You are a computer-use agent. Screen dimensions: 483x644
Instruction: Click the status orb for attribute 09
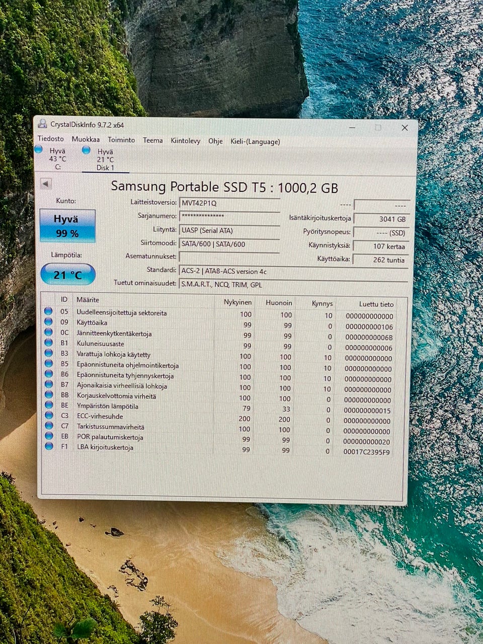coord(48,321)
